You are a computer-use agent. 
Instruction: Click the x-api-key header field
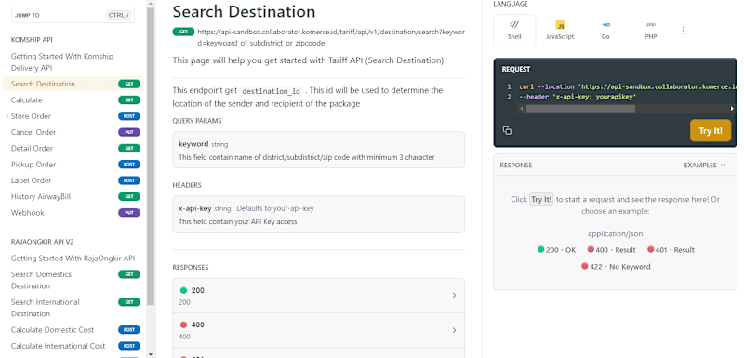pos(318,214)
